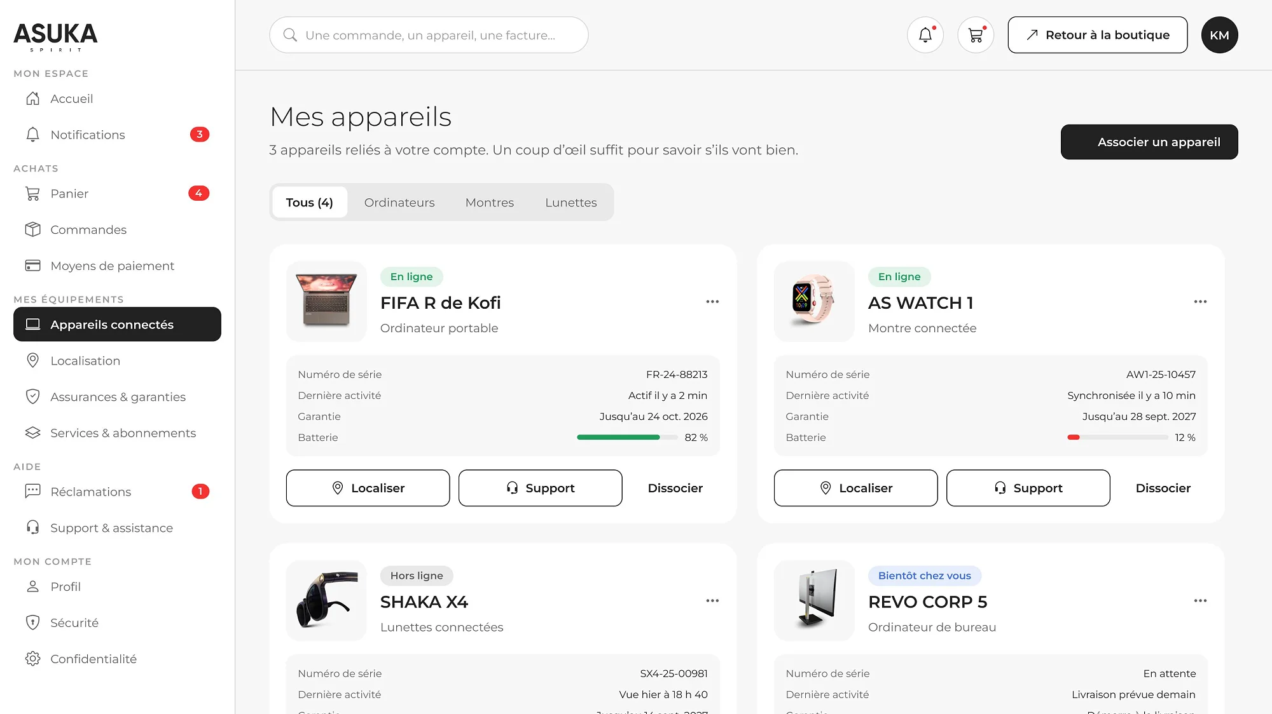This screenshot has width=1272, height=714.
Task: Open more options for FIFA R de Kofi
Action: click(x=712, y=302)
